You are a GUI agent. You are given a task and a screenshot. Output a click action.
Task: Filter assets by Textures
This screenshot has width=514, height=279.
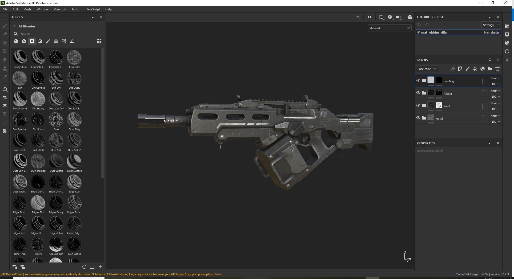(x=64, y=41)
